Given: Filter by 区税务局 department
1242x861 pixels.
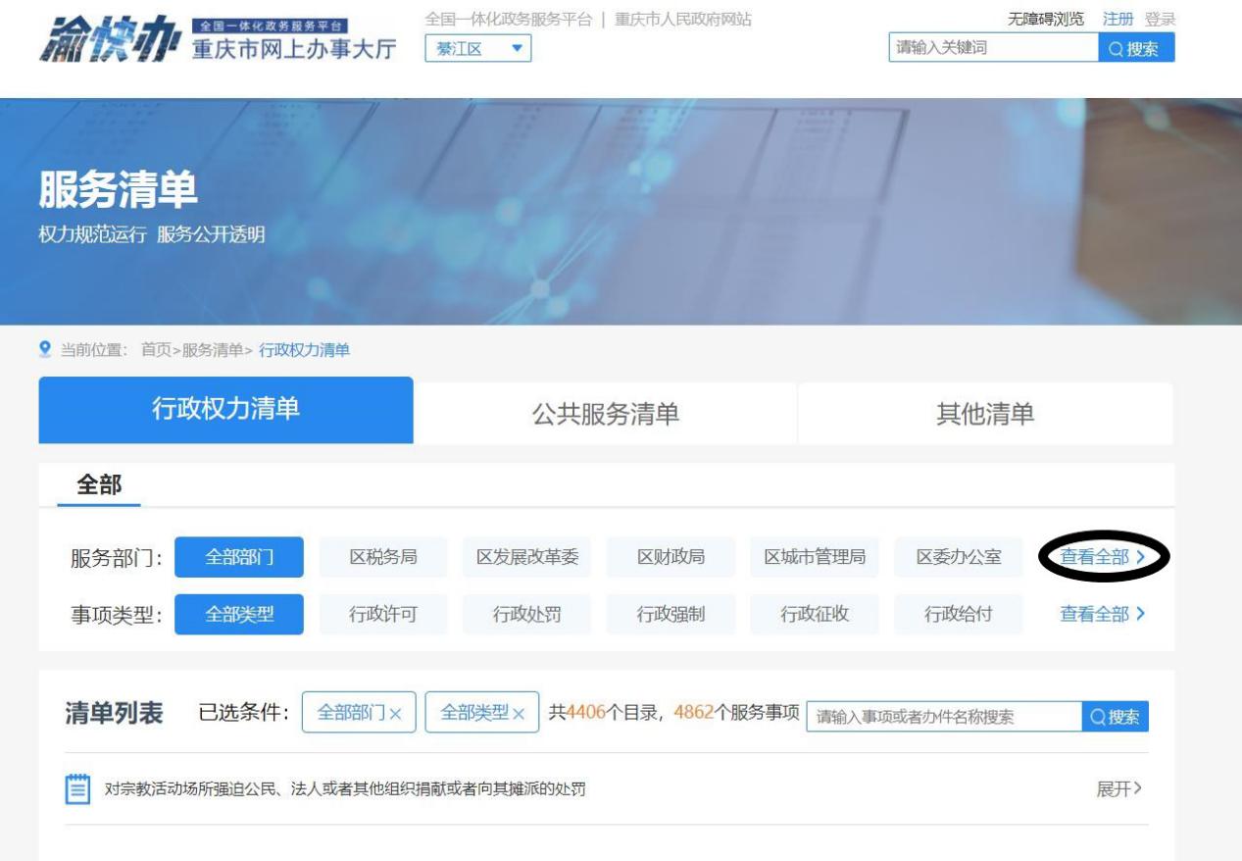Looking at the screenshot, I should (x=383, y=557).
